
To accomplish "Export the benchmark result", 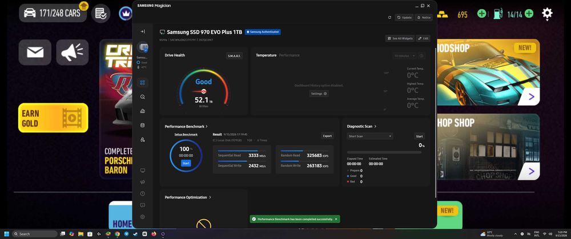I will click(327, 136).
